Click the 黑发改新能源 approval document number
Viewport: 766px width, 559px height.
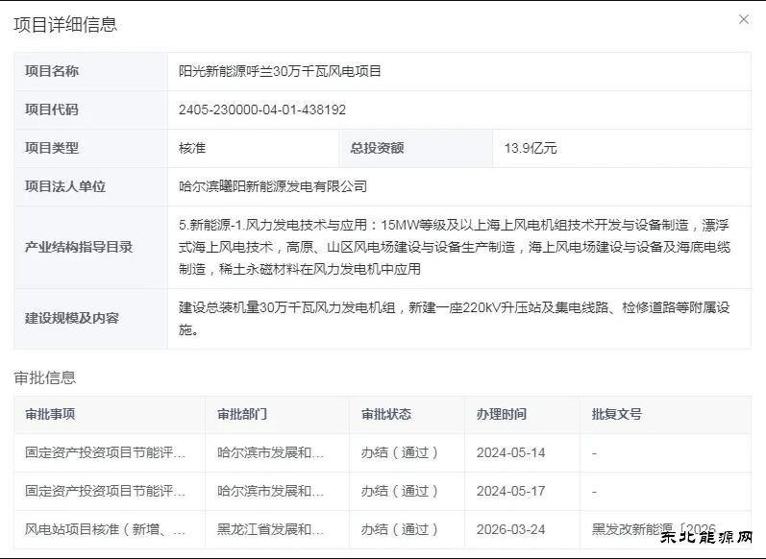[x=654, y=529]
